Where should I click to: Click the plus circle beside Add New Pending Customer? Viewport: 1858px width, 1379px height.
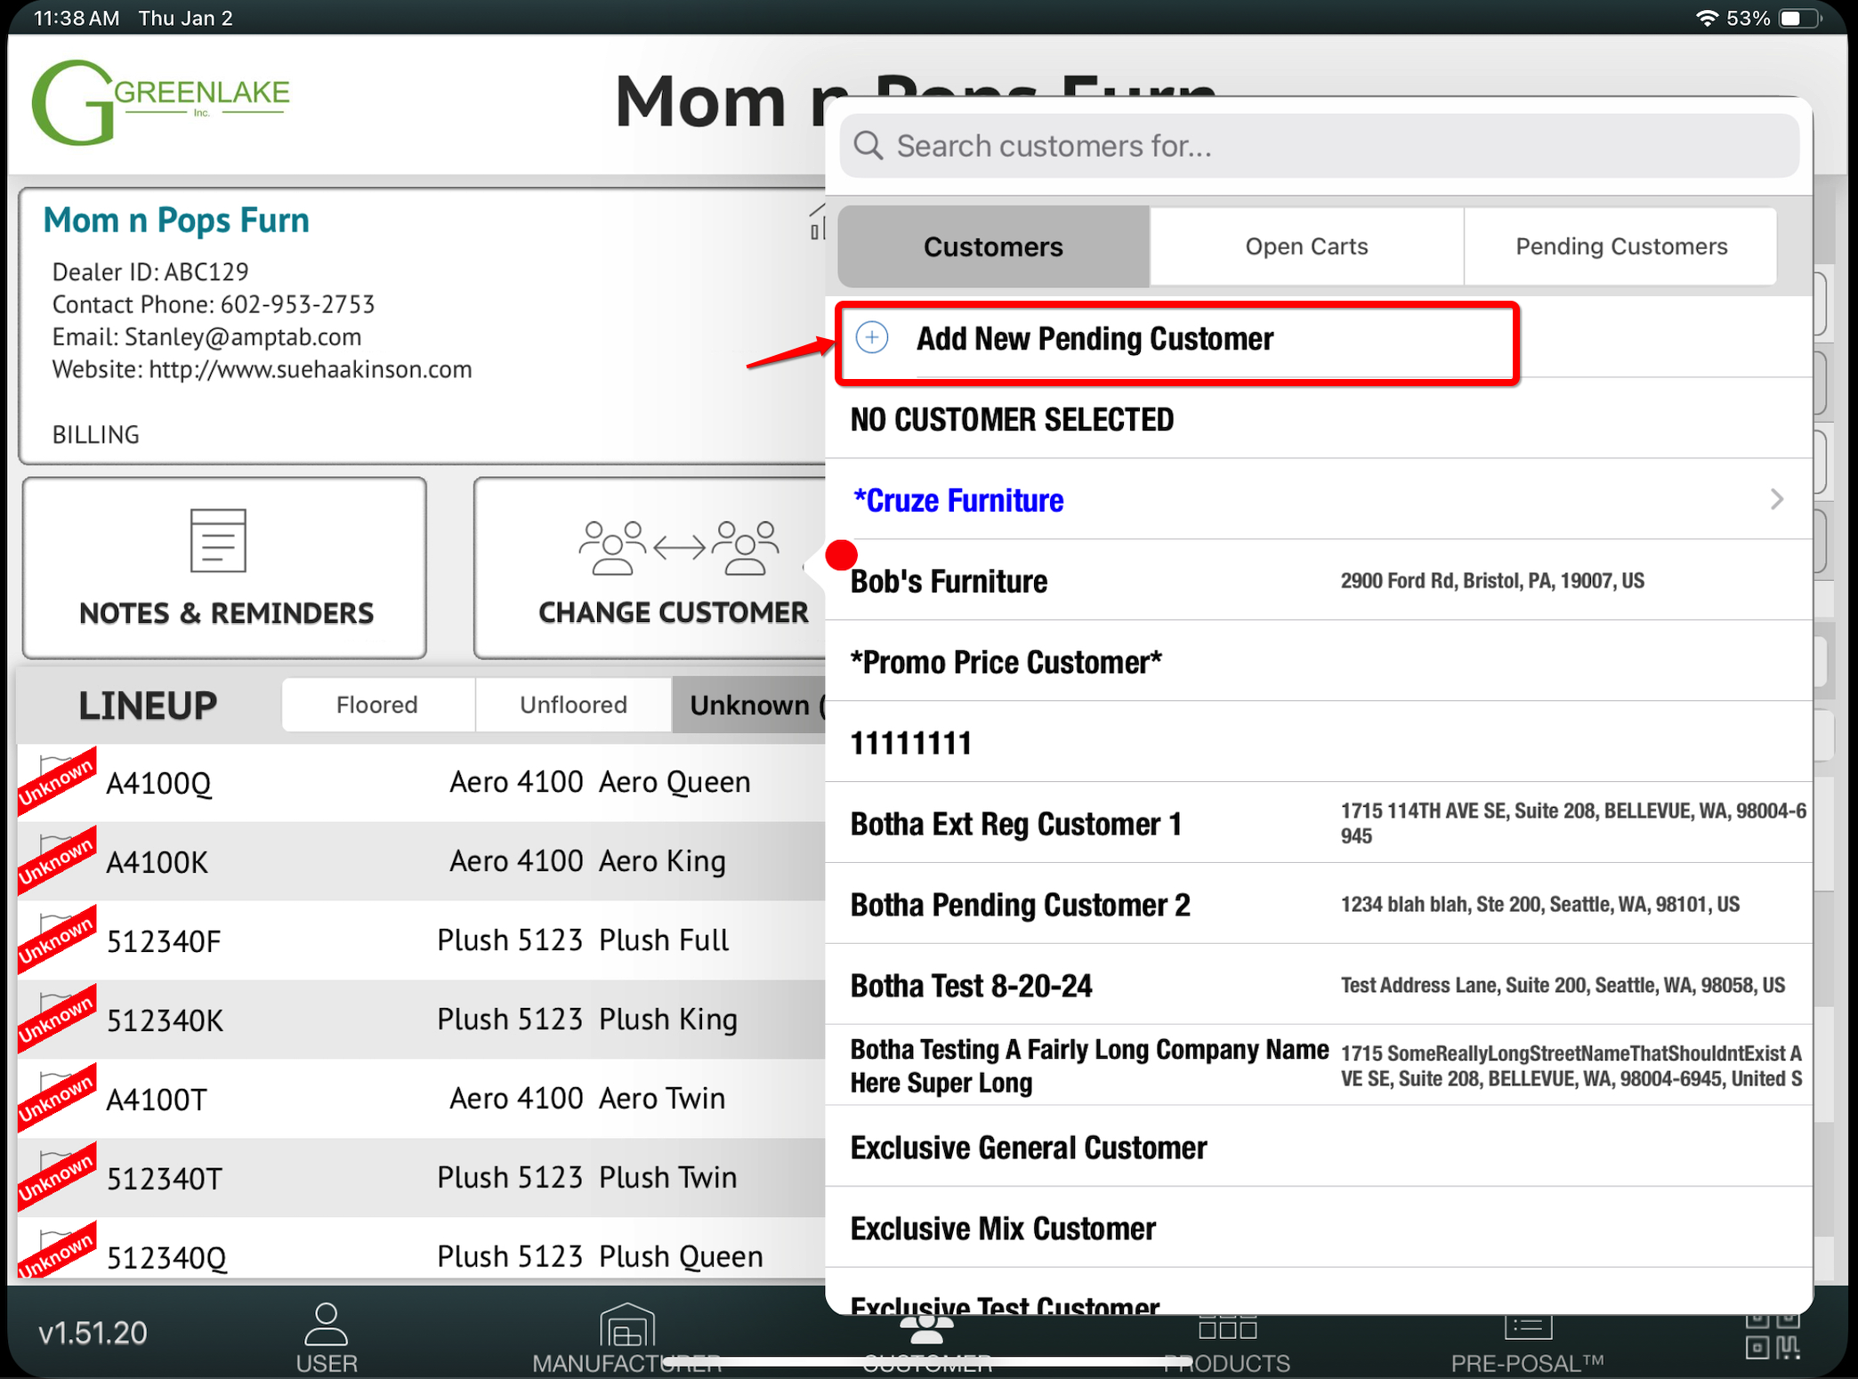(872, 338)
